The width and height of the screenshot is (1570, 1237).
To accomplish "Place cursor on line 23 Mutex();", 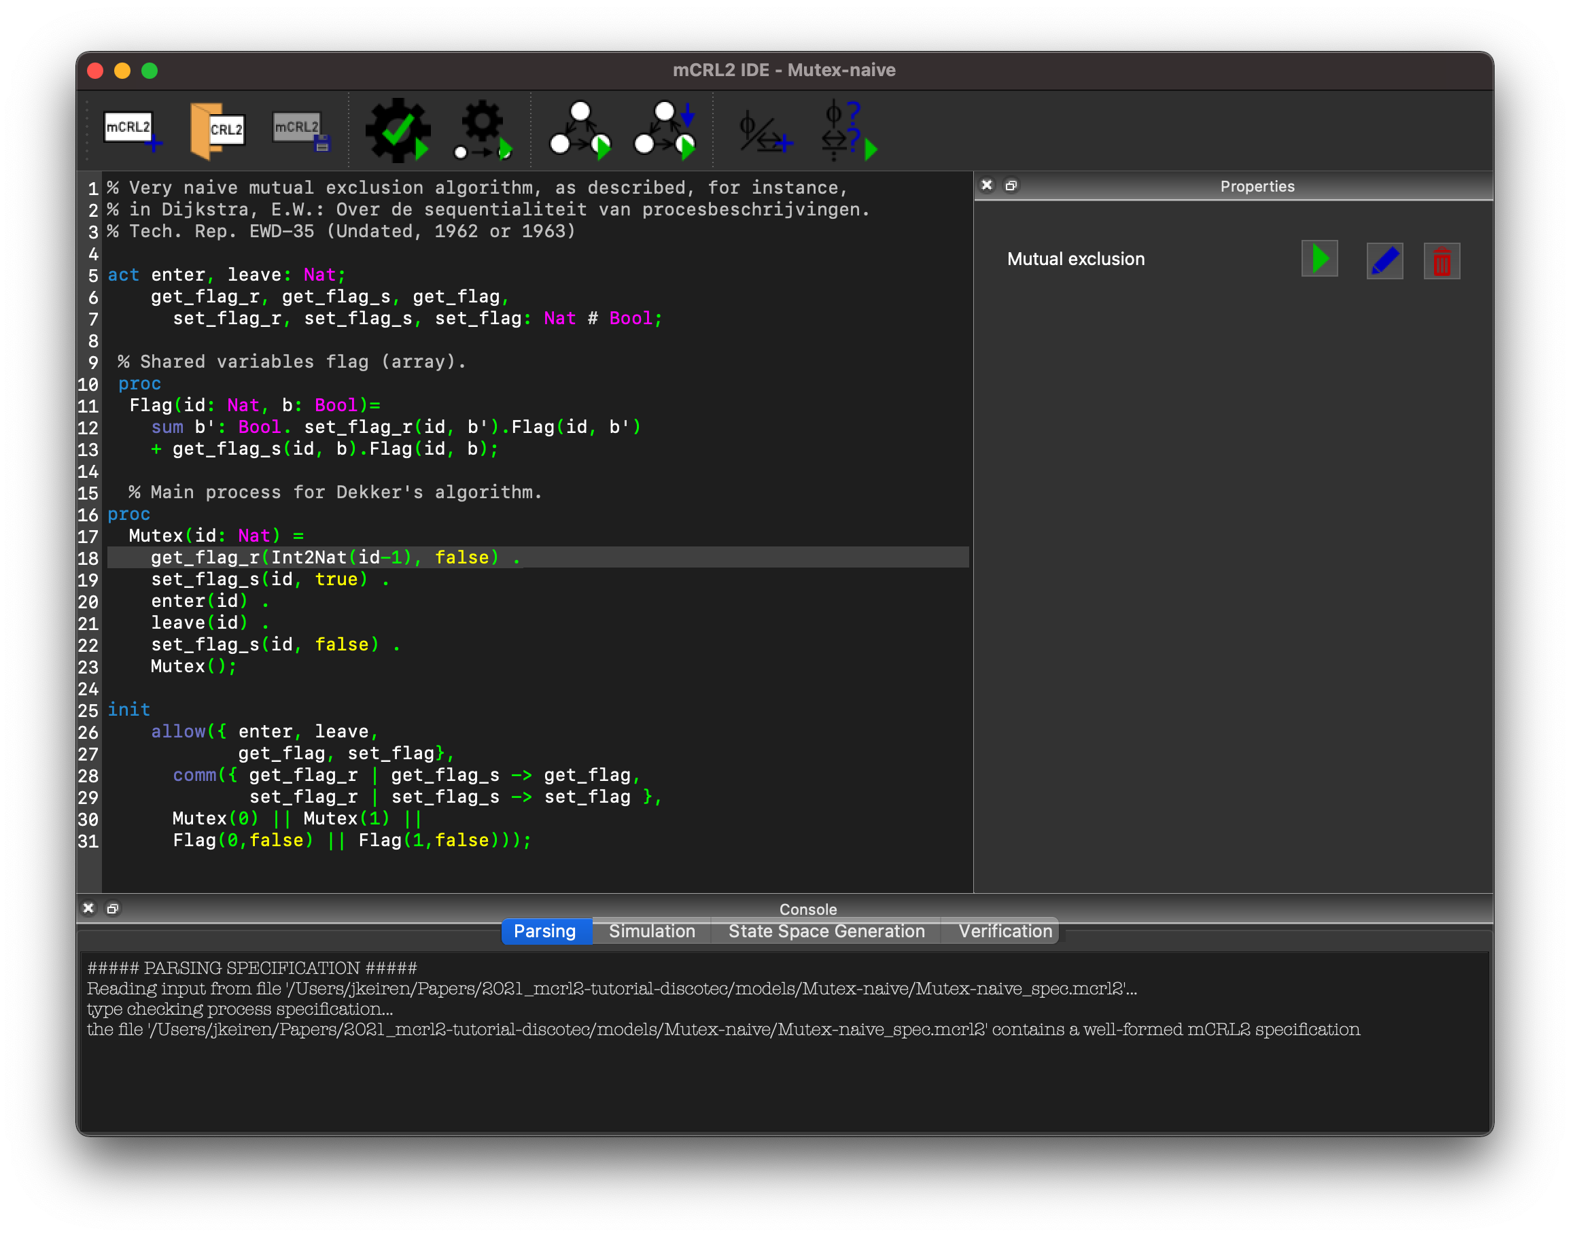I will coord(192,666).
